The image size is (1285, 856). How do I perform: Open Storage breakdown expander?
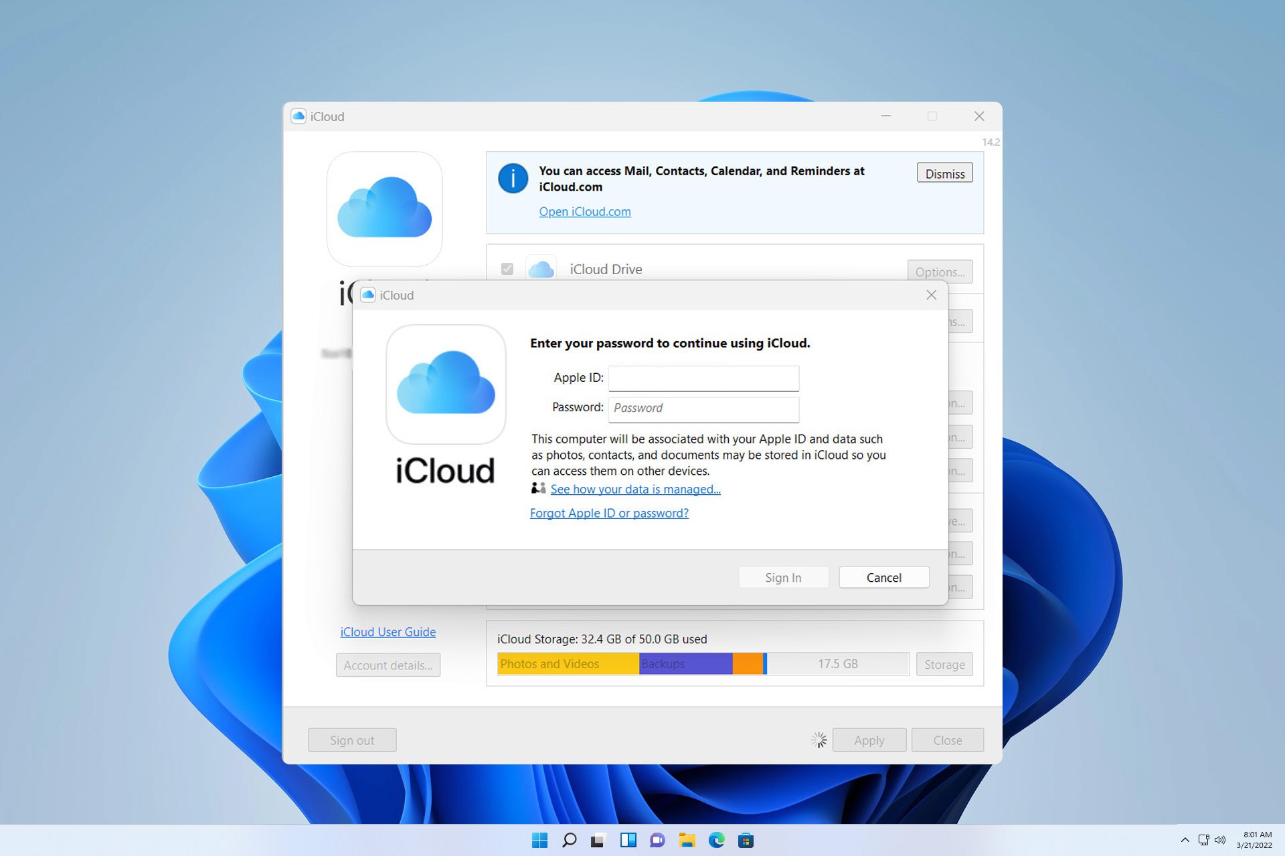pyautogui.click(x=943, y=663)
